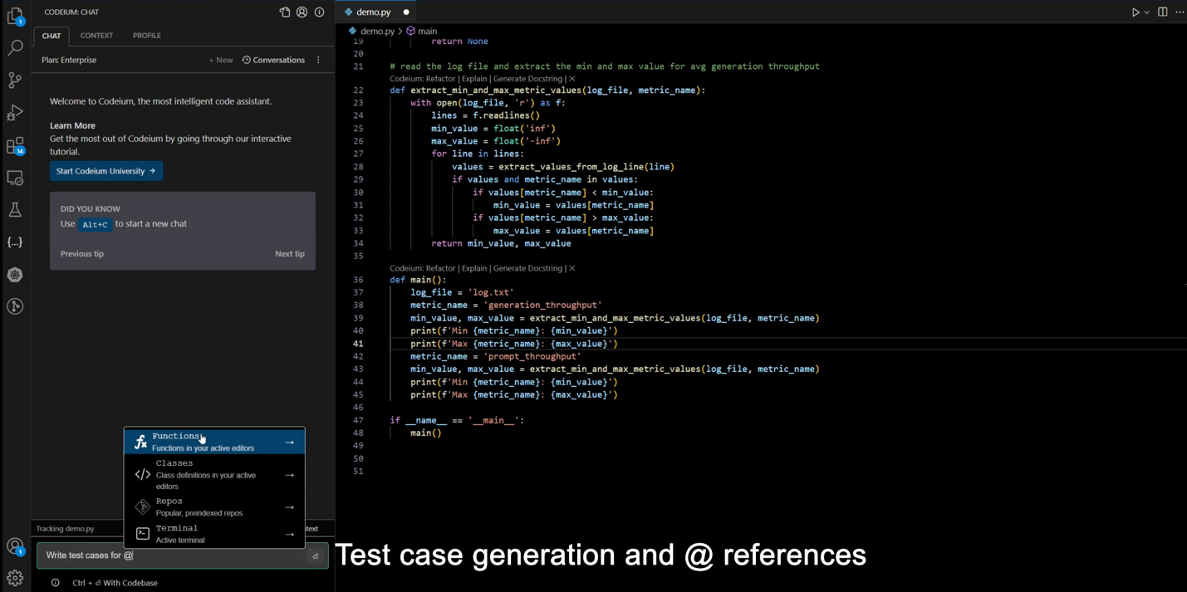
Task: Expand the Functions submenu arrow
Action: coord(289,442)
